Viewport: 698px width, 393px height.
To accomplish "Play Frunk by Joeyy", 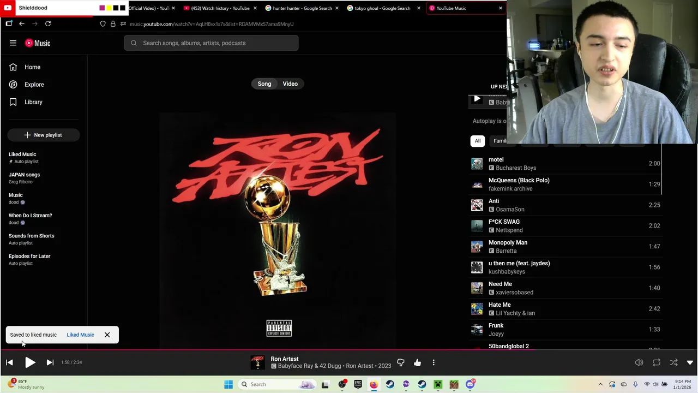I will (x=565, y=330).
